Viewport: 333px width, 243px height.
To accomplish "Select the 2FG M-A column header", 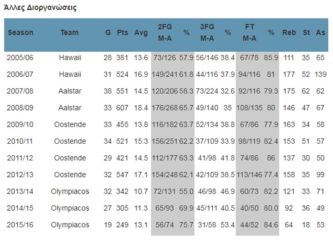I will tap(165, 33).
